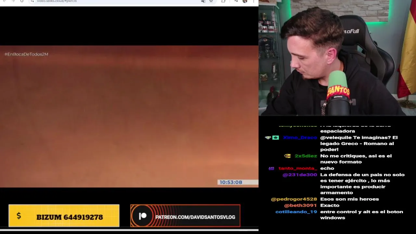
Task: Click the Patreon logo icon
Action: 143,216
